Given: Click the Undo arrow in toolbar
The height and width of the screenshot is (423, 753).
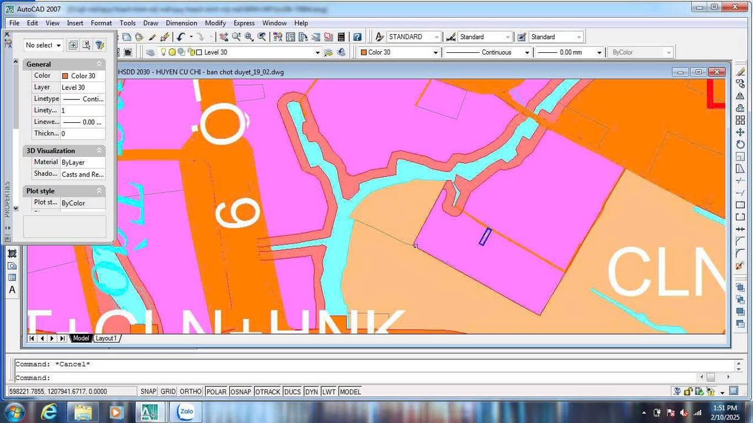Looking at the screenshot, I should tap(181, 37).
